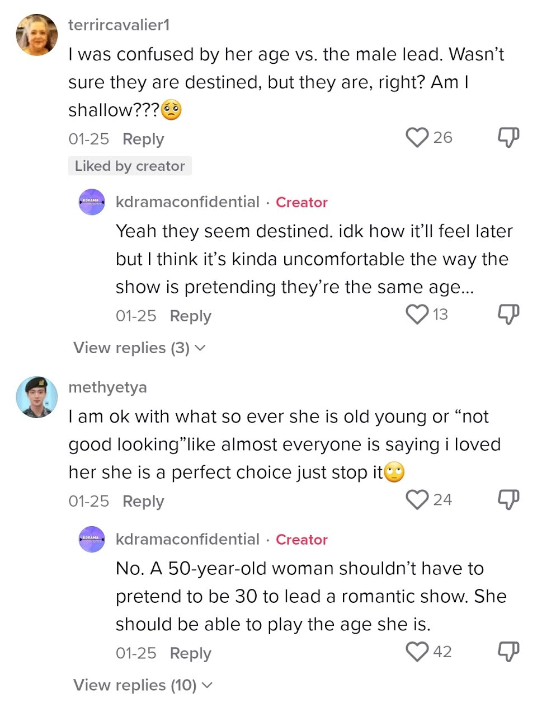Expand View replies (10)
Viewport: 537px width, 707px height.
pyautogui.click(x=143, y=685)
